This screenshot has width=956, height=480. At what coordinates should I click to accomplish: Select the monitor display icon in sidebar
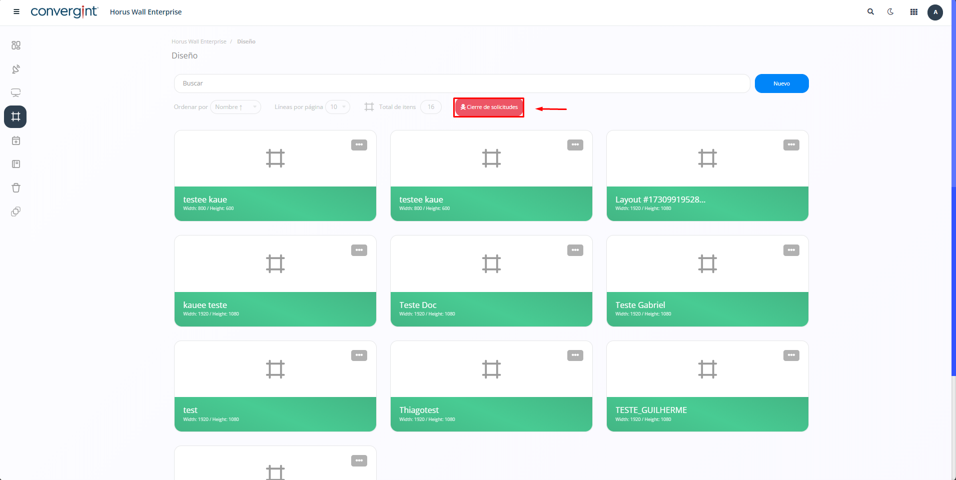[x=16, y=93]
